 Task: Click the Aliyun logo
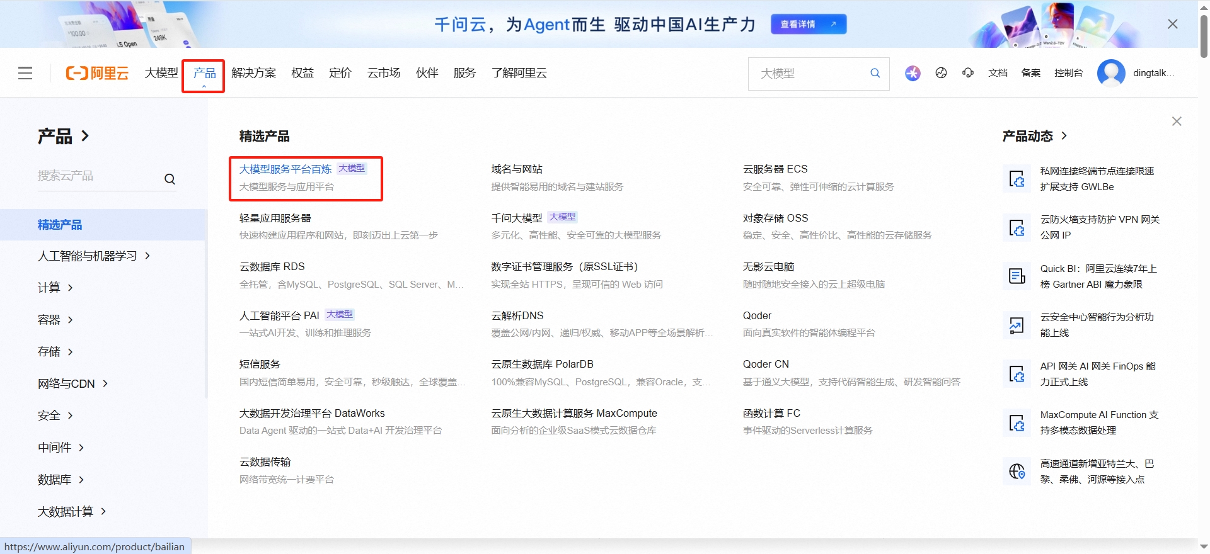coord(97,73)
